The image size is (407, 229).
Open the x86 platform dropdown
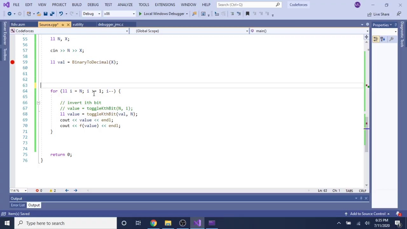[119, 14]
